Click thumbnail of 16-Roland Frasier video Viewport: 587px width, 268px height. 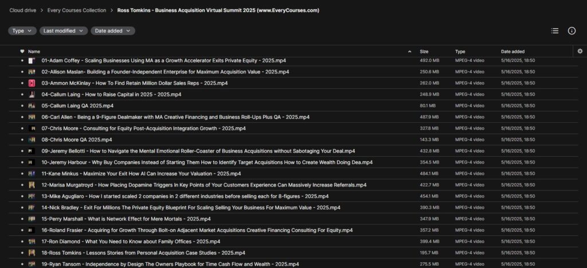point(32,230)
